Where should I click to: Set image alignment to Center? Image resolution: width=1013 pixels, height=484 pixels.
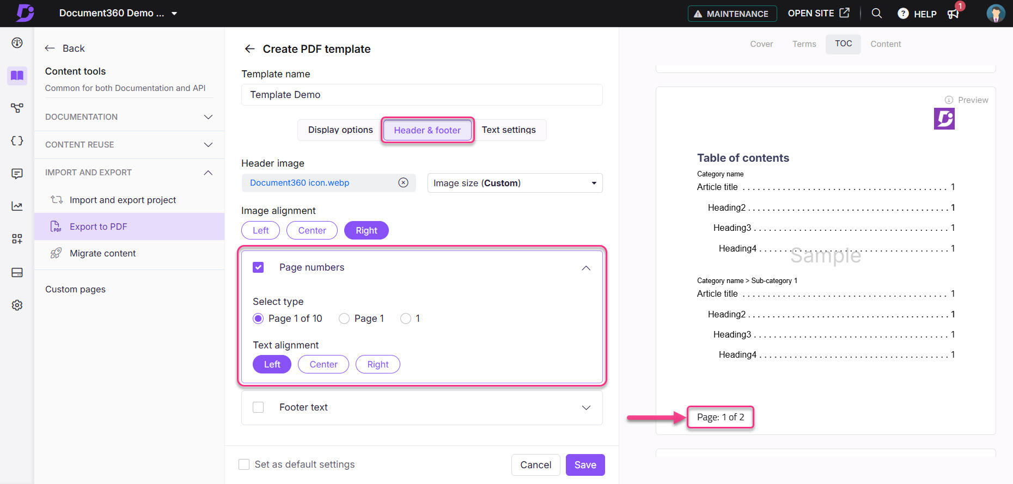pos(312,230)
